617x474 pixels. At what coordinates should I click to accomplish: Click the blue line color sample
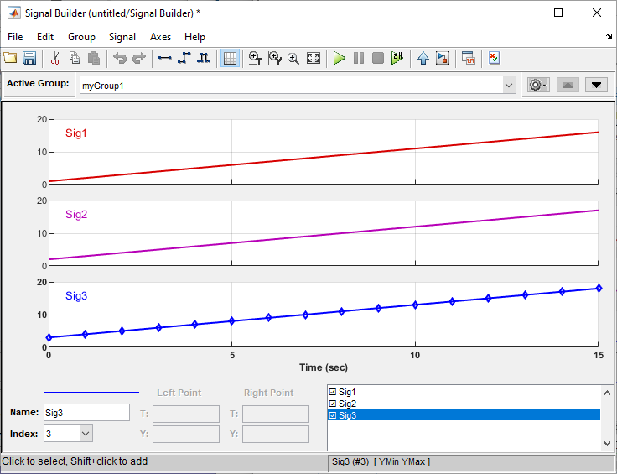[x=91, y=392]
